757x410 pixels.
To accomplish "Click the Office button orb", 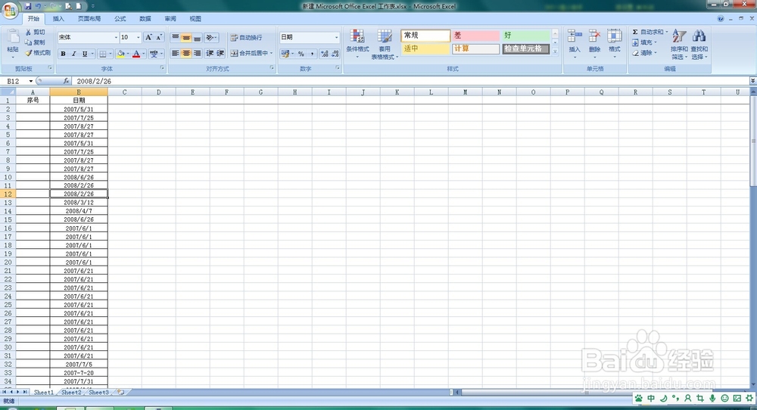I will point(10,10).
